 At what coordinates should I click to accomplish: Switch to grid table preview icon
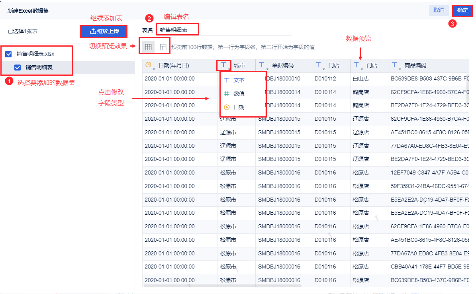[148, 47]
